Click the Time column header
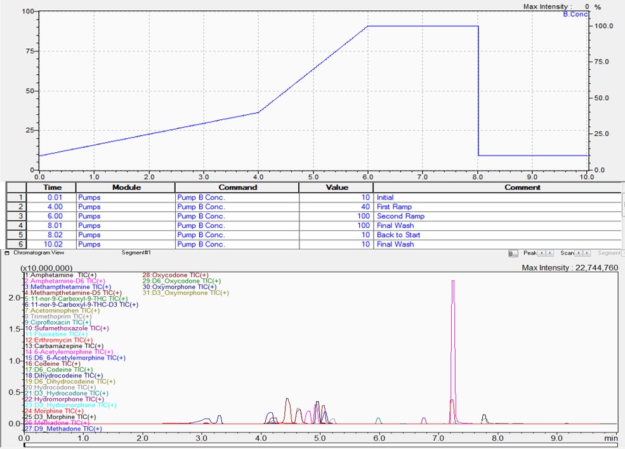625x449 pixels. point(51,188)
